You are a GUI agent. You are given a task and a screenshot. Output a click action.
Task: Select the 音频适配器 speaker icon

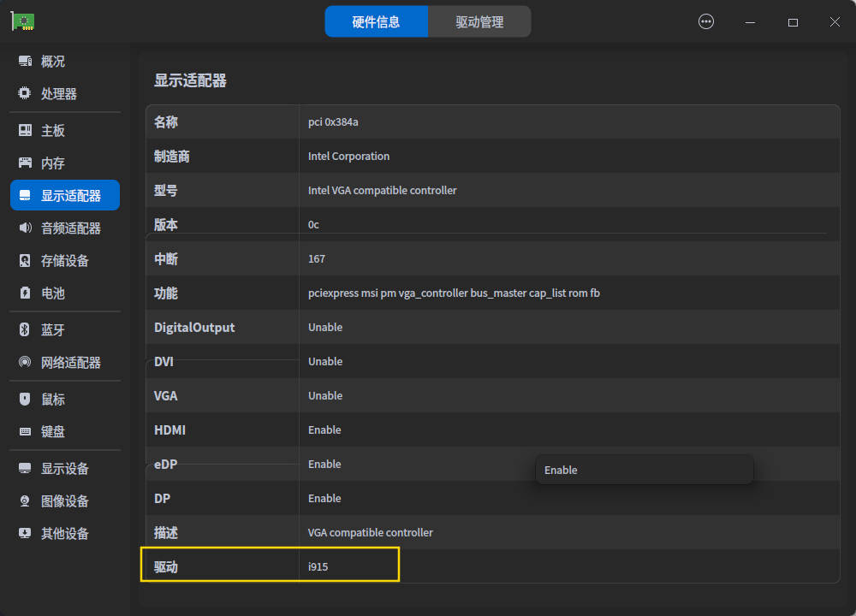pos(25,228)
